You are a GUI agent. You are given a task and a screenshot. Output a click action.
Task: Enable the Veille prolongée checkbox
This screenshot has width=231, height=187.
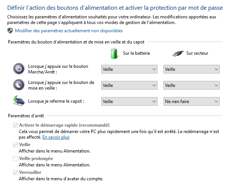[15, 159]
